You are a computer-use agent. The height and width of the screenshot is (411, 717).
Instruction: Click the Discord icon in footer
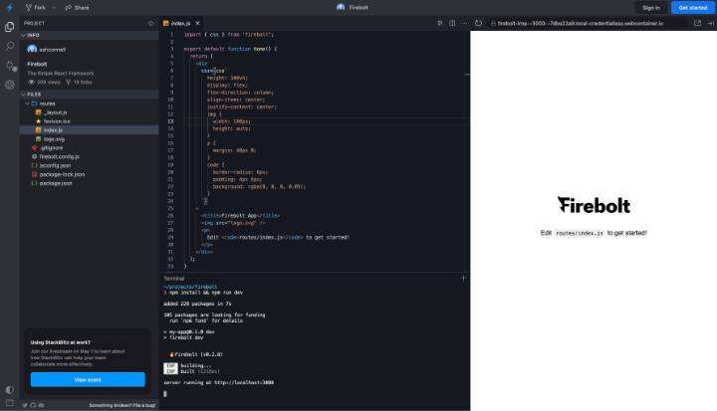(x=41, y=405)
